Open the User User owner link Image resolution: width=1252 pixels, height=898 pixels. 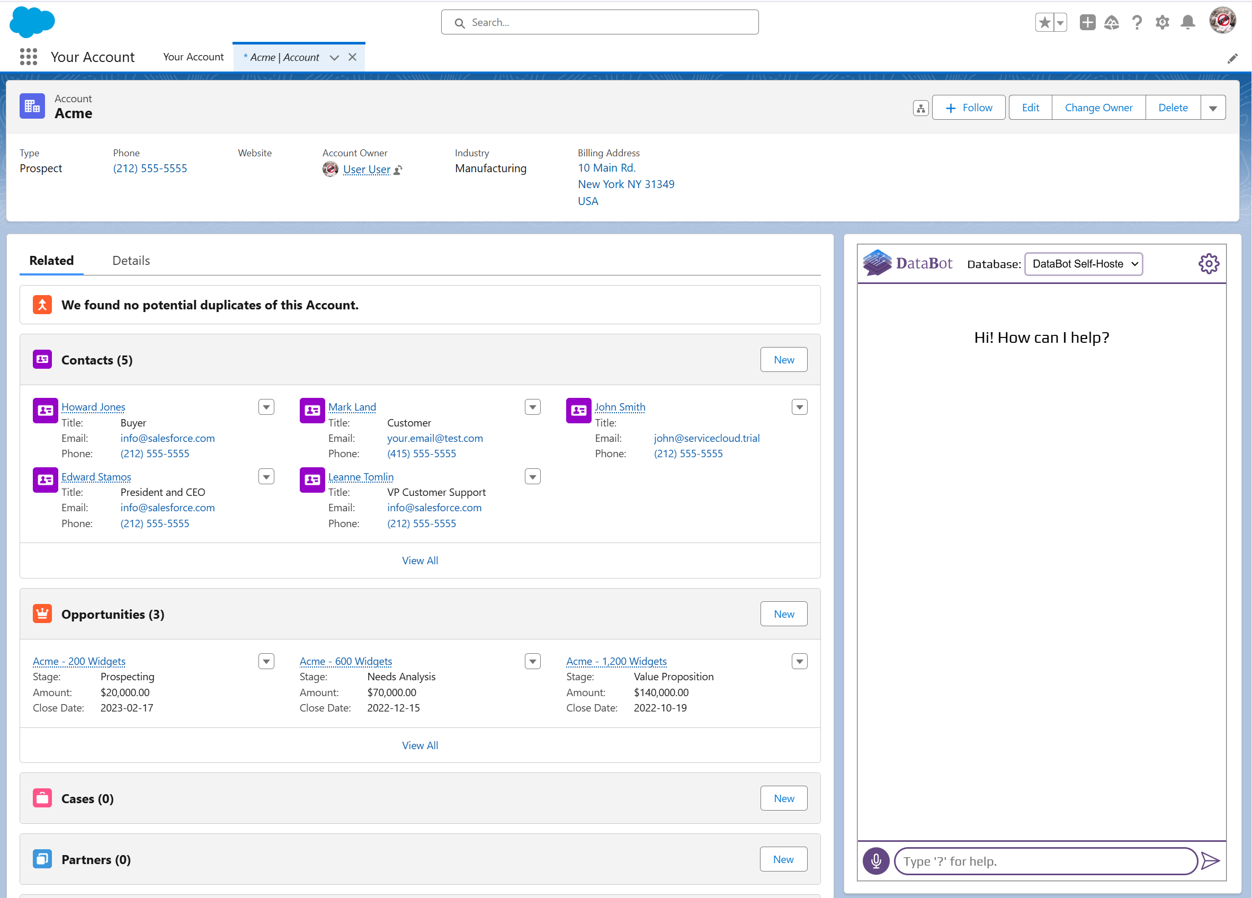(366, 170)
